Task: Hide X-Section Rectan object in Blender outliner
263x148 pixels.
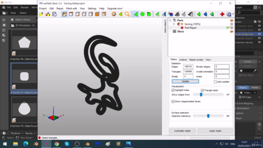Action: [259, 42]
